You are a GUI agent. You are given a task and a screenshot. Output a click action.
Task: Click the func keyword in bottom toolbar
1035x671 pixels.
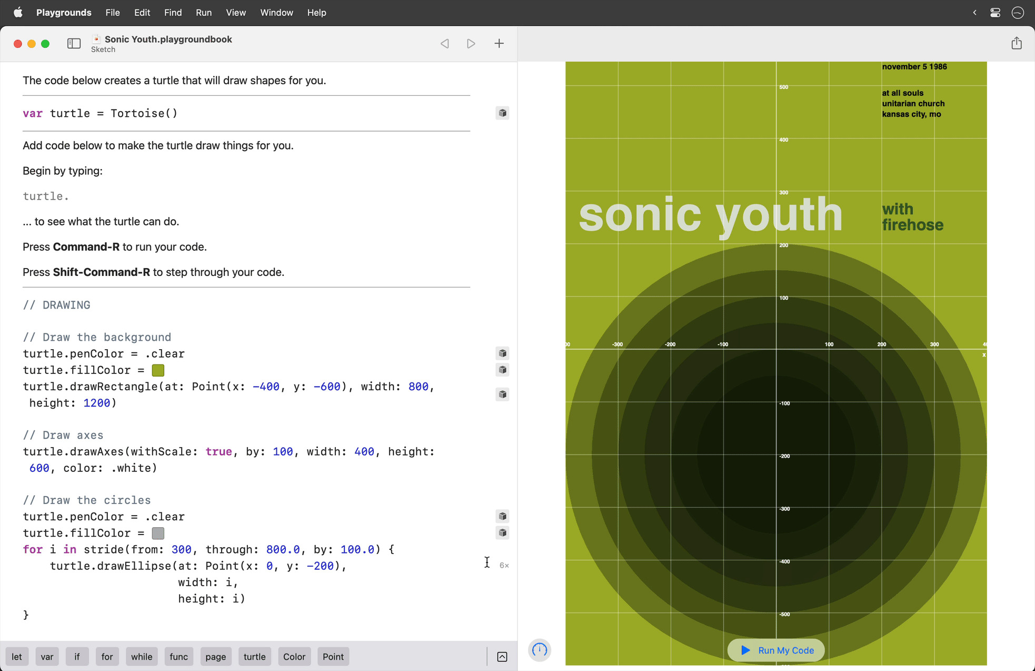(x=179, y=656)
